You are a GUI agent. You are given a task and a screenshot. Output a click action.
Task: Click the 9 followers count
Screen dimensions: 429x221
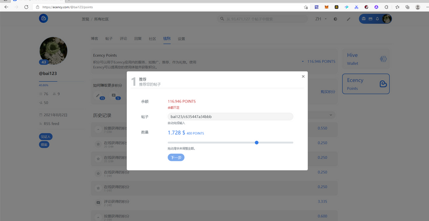coord(56,94)
